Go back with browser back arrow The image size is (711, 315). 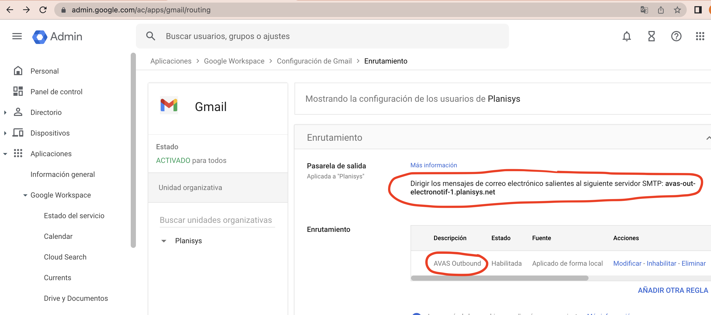(x=10, y=10)
